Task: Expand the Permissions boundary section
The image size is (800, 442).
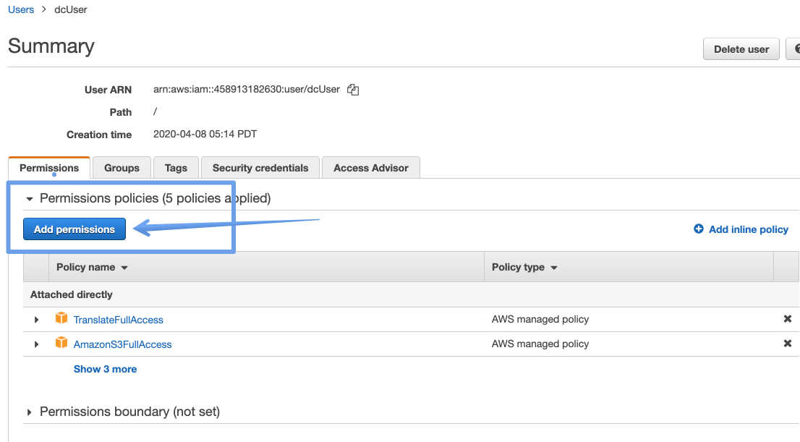Action: coord(29,412)
